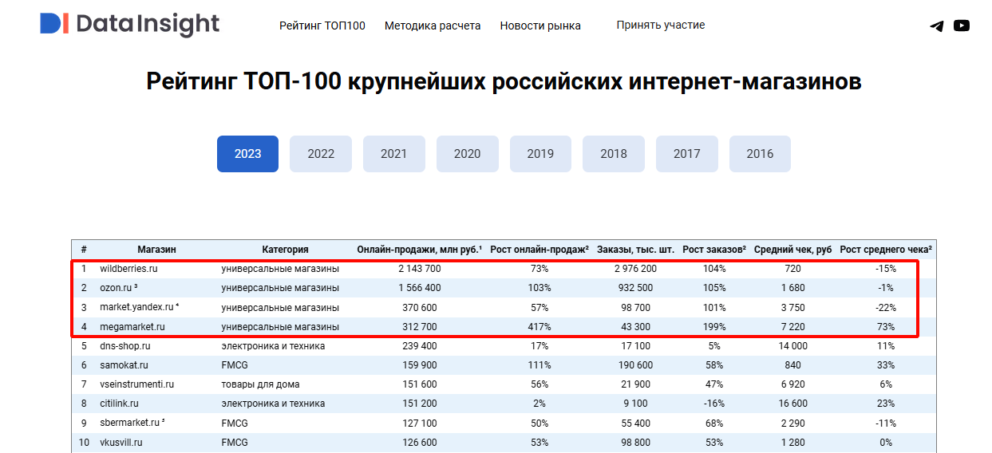992x453 pixels.
Task: Click the 239 400 sales value
Action: click(x=419, y=346)
